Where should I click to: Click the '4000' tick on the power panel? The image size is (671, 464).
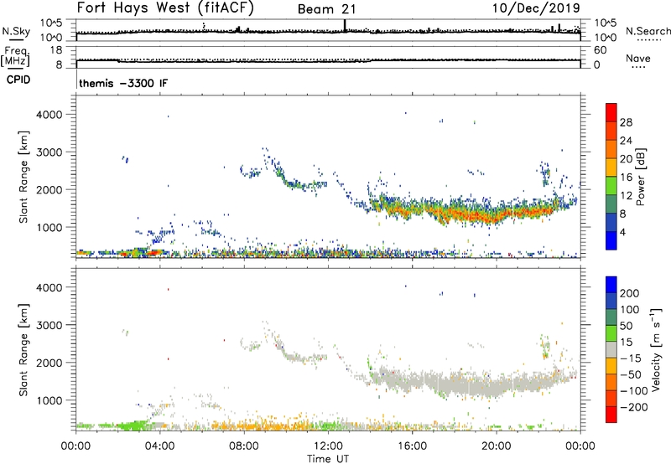tap(49, 115)
